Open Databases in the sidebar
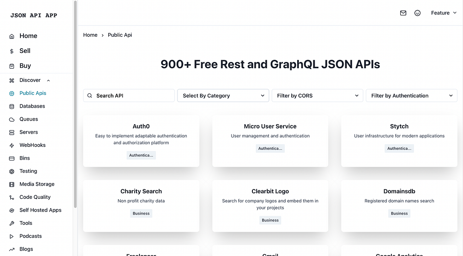 coord(32,106)
